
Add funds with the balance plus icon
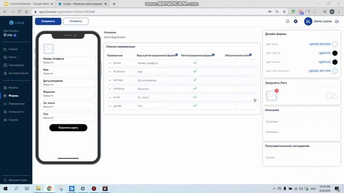(x=15, y=35)
